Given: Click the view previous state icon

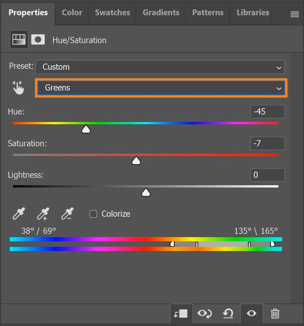Looking at the screenshot, I should [x=205, y=313].
